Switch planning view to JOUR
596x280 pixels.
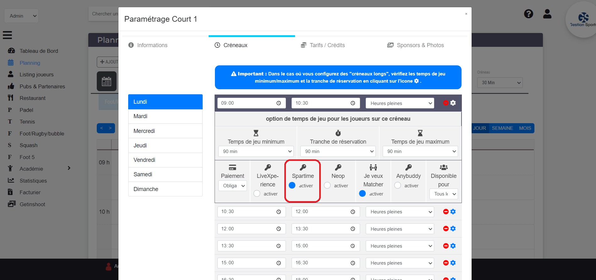pos(479,128)
